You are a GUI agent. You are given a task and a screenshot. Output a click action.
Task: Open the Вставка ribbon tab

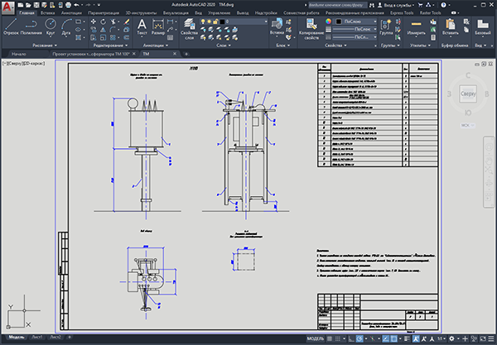point(47,13)
